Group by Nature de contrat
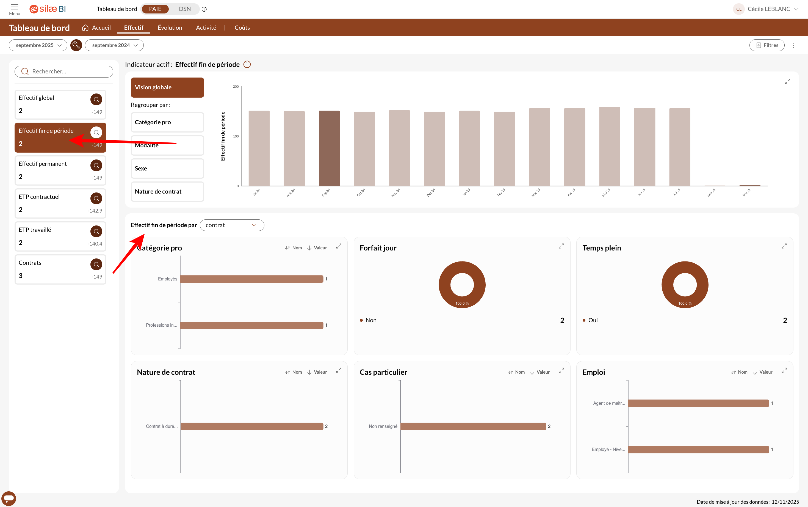 [167, 191]
